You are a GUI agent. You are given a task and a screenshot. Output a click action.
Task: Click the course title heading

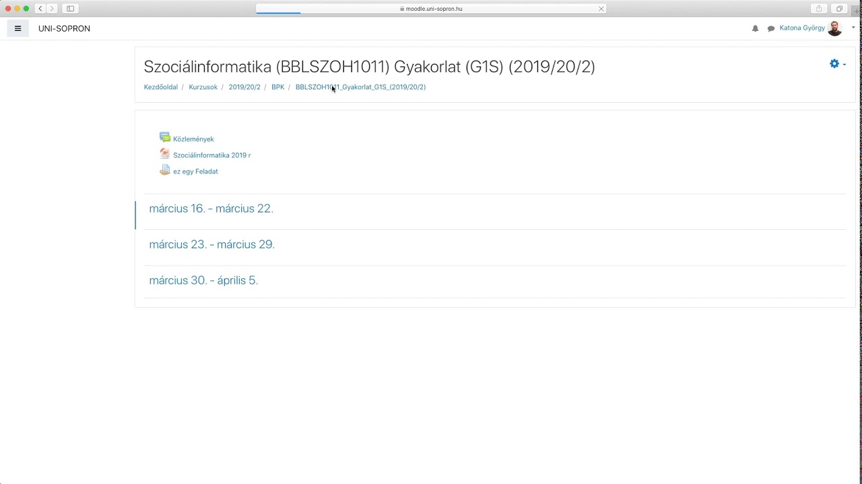[369, 67]
